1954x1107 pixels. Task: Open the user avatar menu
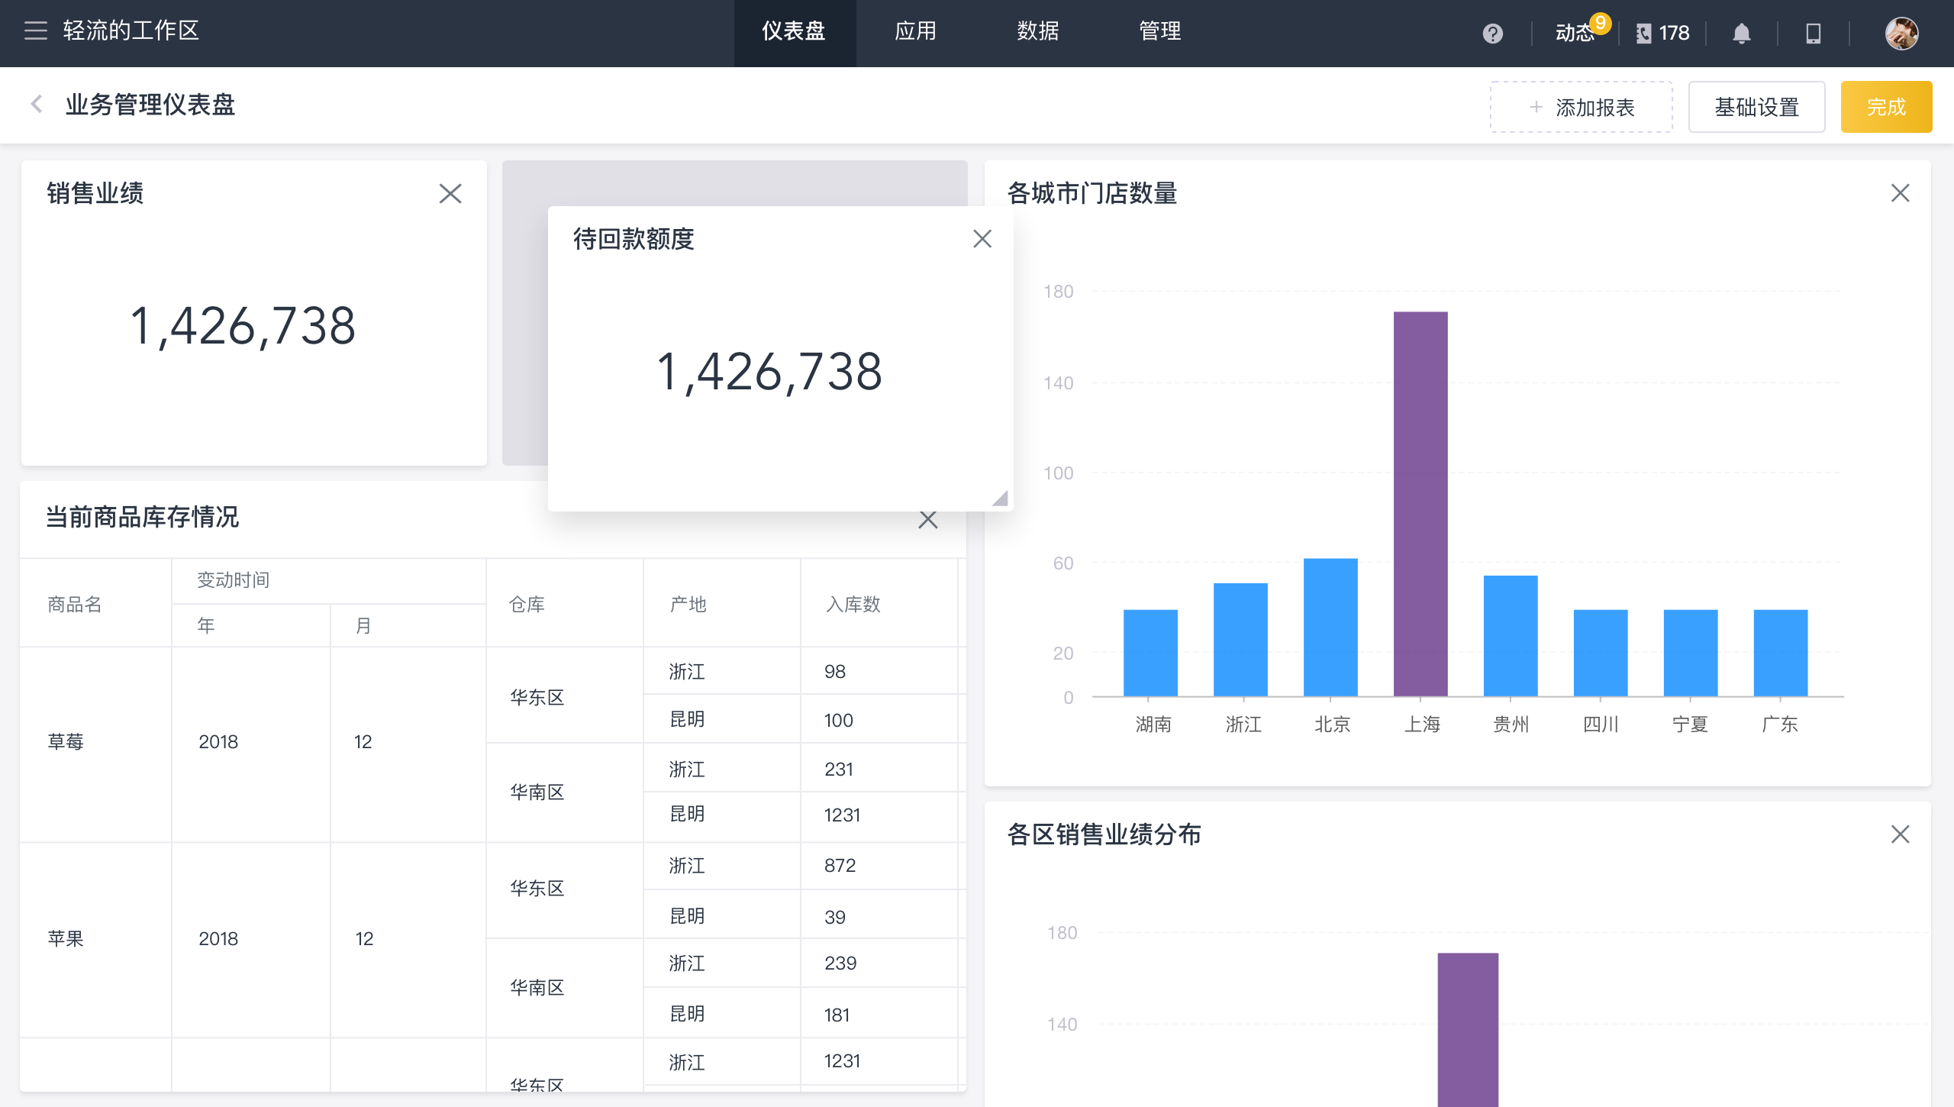[x=1901, y=34]
